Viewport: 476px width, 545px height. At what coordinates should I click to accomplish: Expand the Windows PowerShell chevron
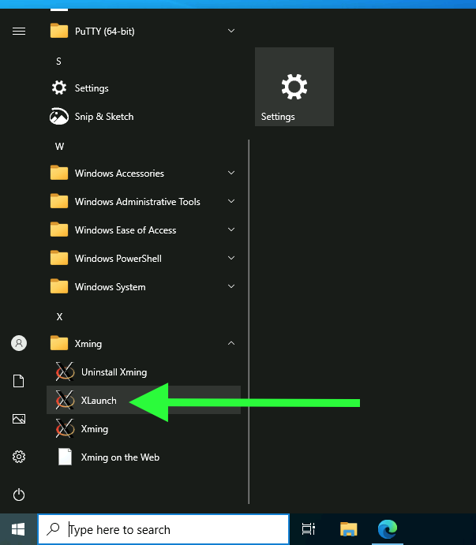(x=231, y=258)
